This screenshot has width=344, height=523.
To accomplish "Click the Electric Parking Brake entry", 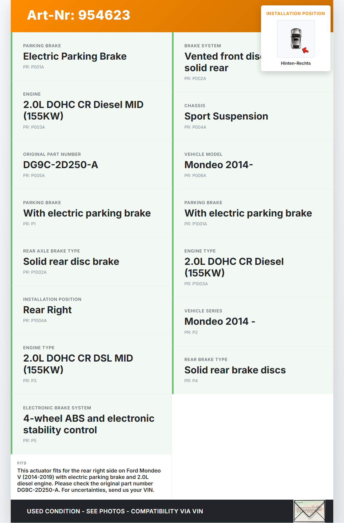I will click(x=75, y=56).
